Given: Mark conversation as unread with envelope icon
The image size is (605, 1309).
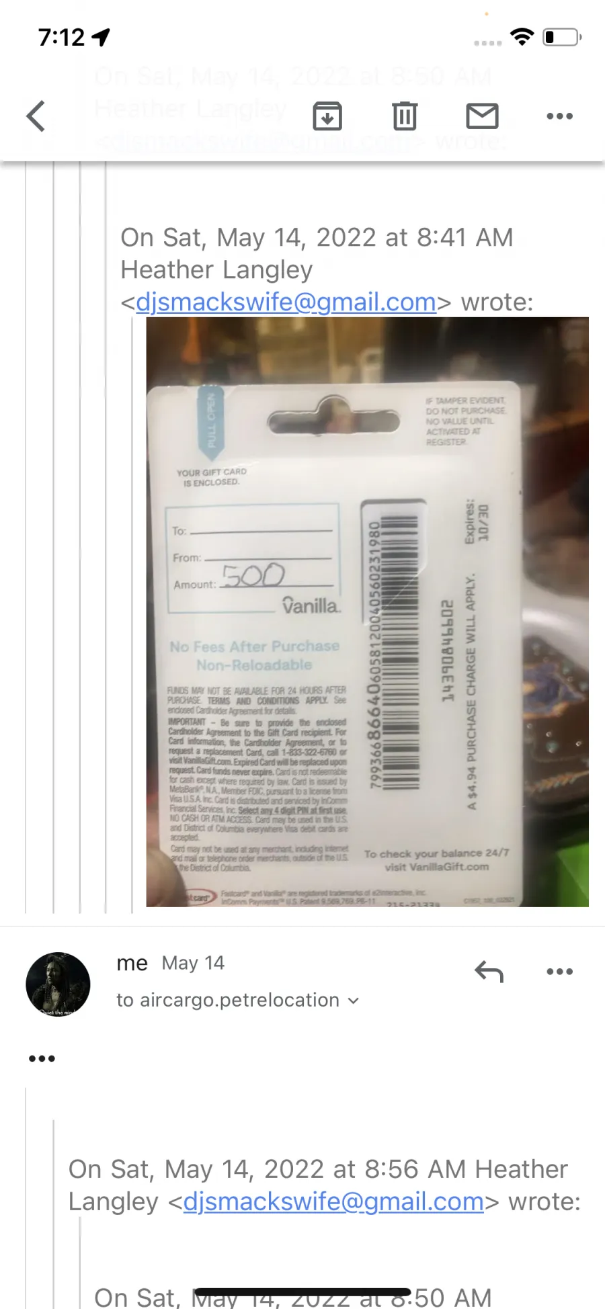Looking at the screenshot, I should (x=482, y=116).
